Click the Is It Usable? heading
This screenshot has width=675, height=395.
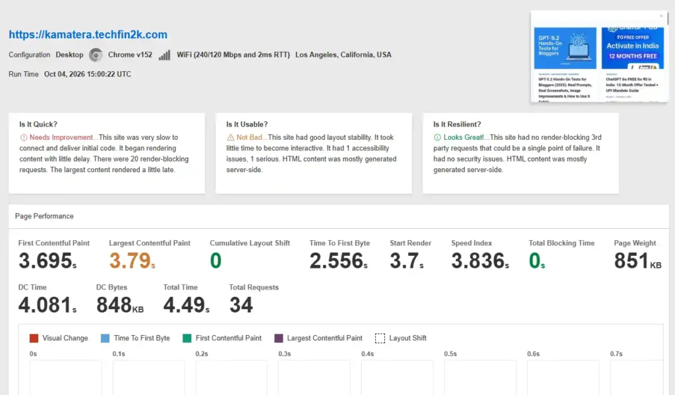pyautogui.click(x=247, y=125)
